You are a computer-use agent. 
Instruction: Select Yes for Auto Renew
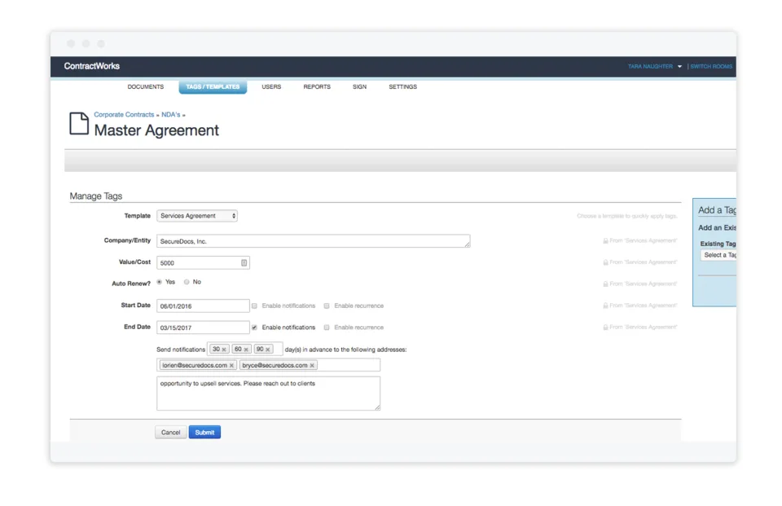[x=160, y=282]
